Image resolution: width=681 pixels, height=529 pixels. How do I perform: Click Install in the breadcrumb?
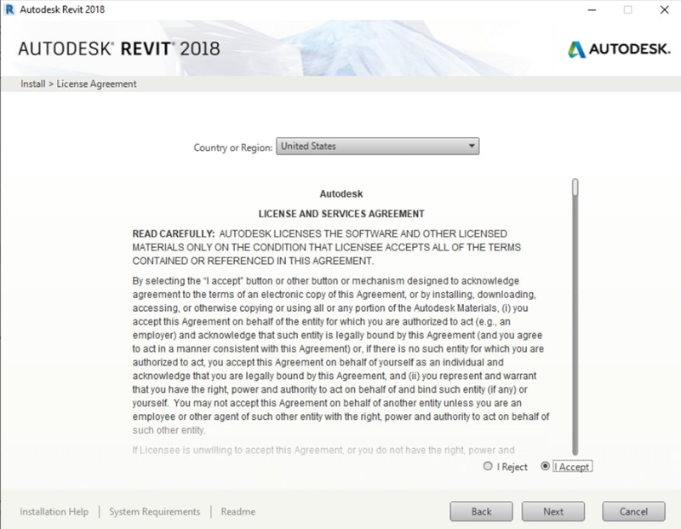pos(32,84)
